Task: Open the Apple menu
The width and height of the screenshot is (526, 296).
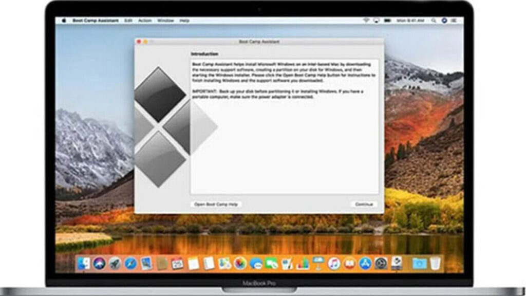Action: (x=64, y=21)
